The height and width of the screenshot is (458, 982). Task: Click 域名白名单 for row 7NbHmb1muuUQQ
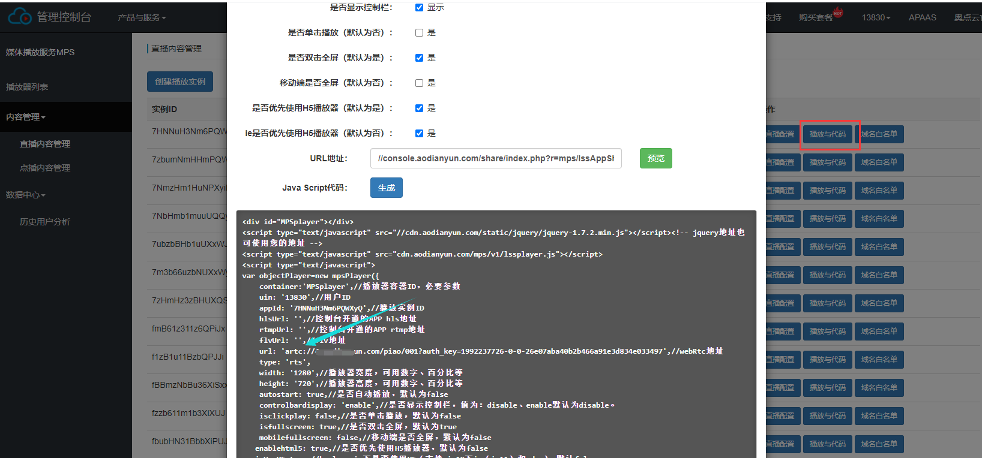pyautogui.click(x=879, y=219)
